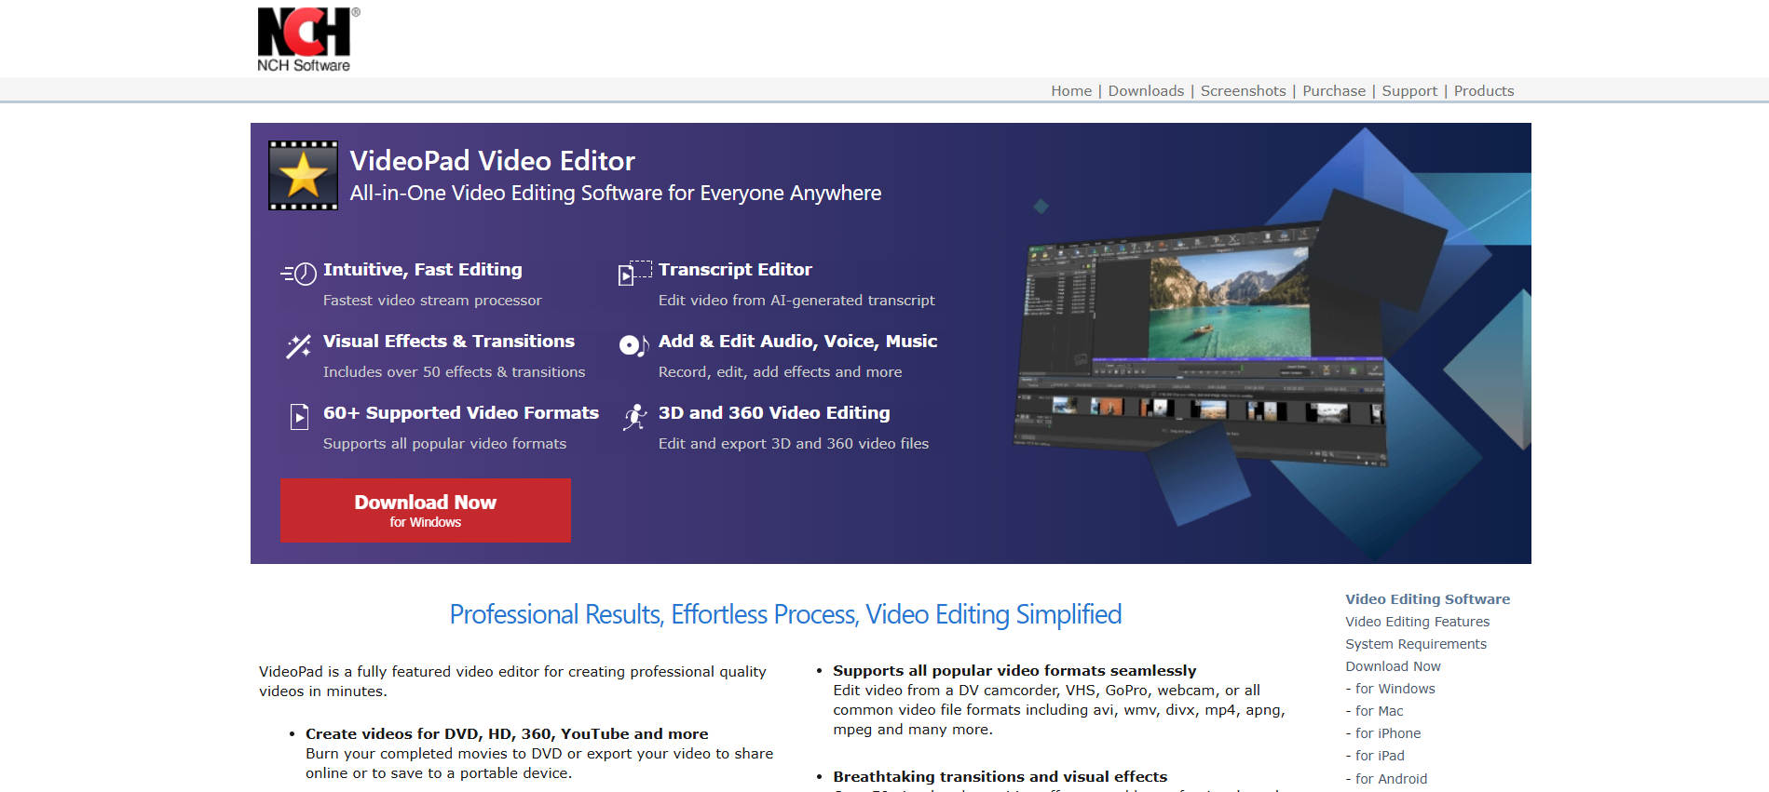Click the VideoPad star filmstrip icon

pyautogui.click(x=303, y=176)
